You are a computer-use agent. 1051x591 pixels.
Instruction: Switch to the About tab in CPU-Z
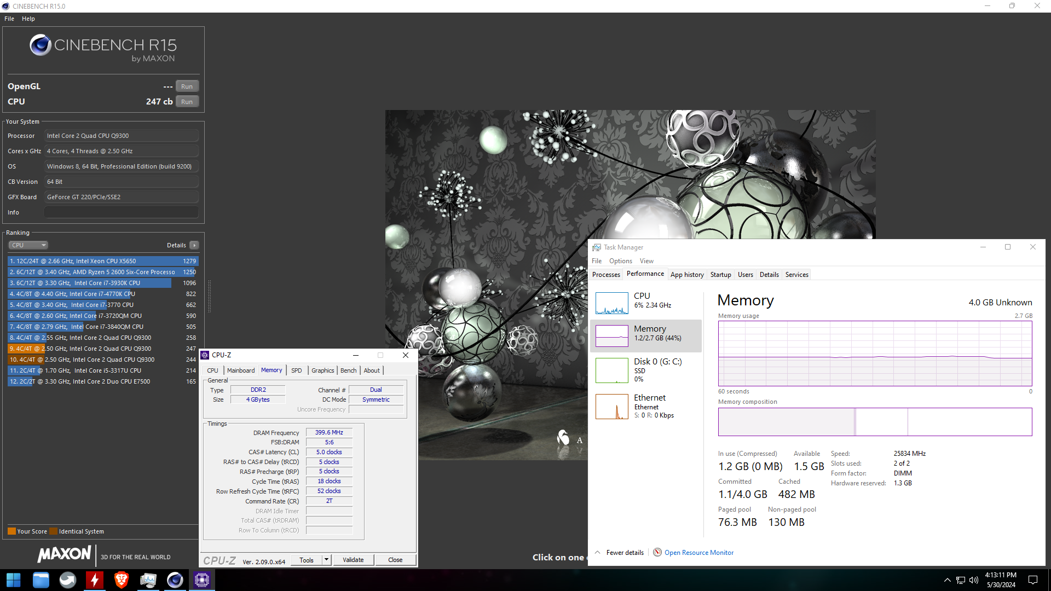coord(372,370)
